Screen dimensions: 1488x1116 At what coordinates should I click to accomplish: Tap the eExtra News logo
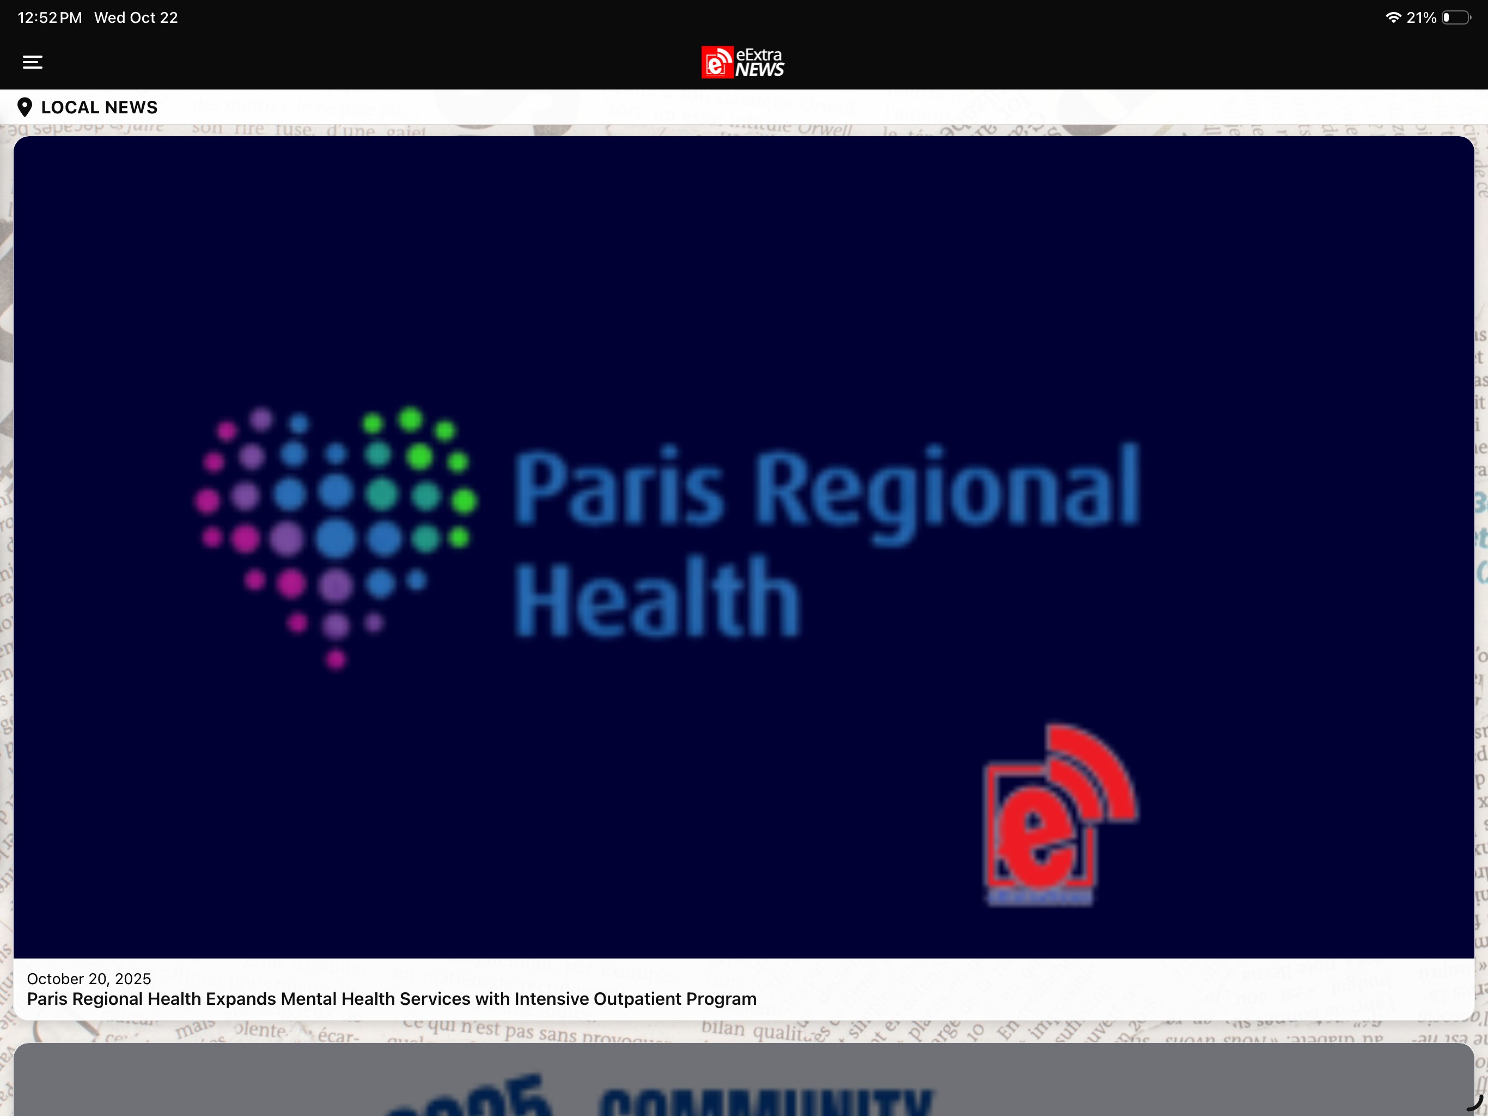coord(743,63)
